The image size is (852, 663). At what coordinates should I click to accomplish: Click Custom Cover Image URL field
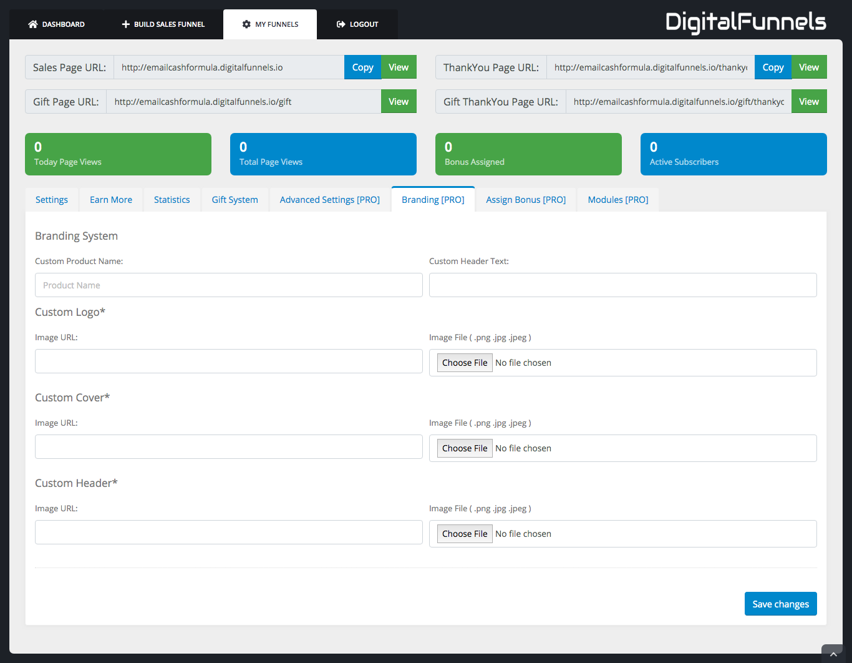coord(229,447)
